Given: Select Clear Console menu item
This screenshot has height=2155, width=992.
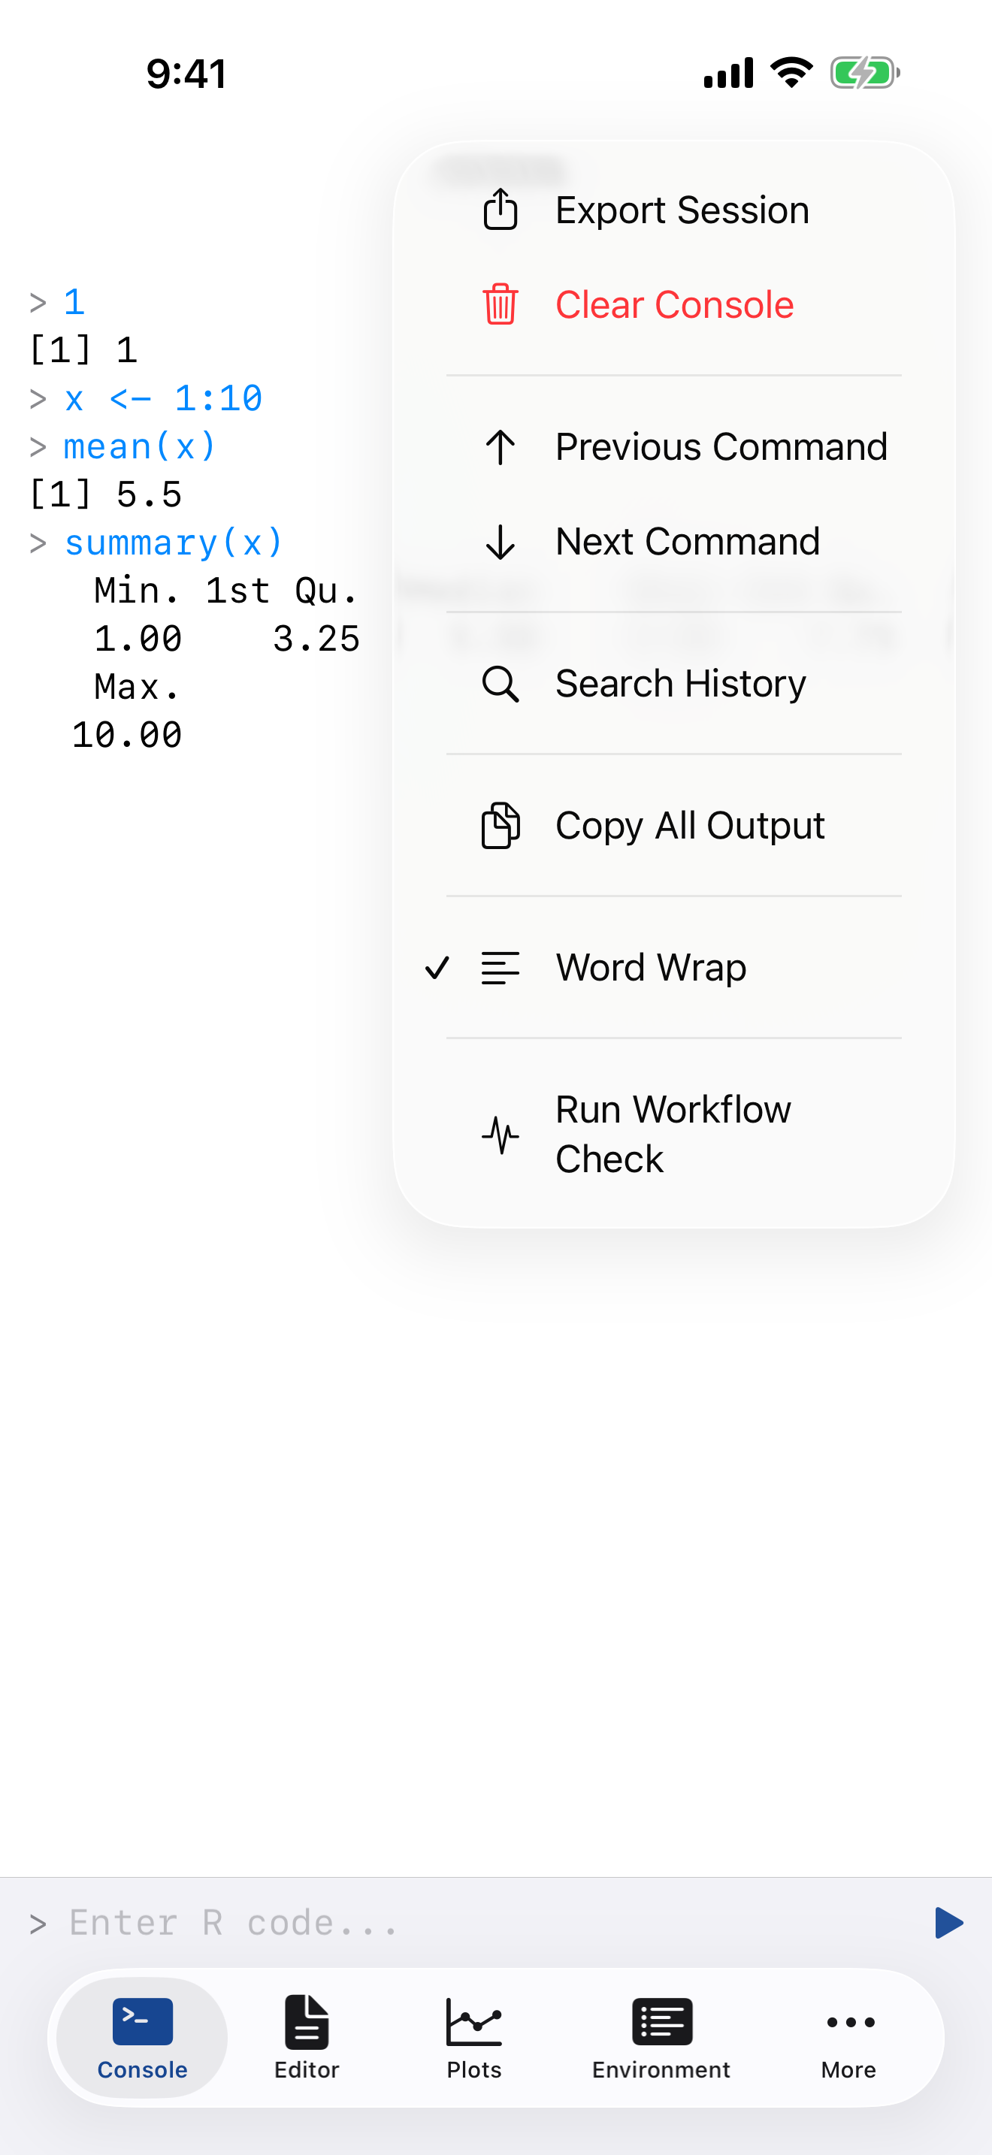Looking at the screenshot, I should tap(674, 304).
